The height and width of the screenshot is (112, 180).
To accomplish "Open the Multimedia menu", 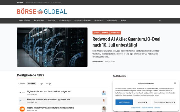I will click(x=99, y=21).
